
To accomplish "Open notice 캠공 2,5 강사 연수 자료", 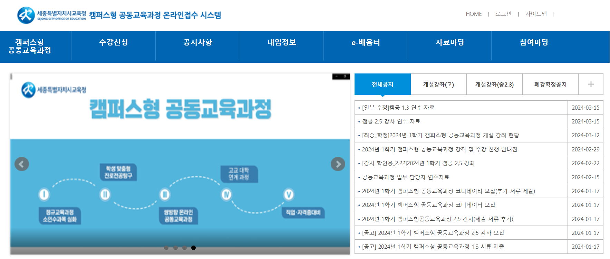I will point(391,121).
